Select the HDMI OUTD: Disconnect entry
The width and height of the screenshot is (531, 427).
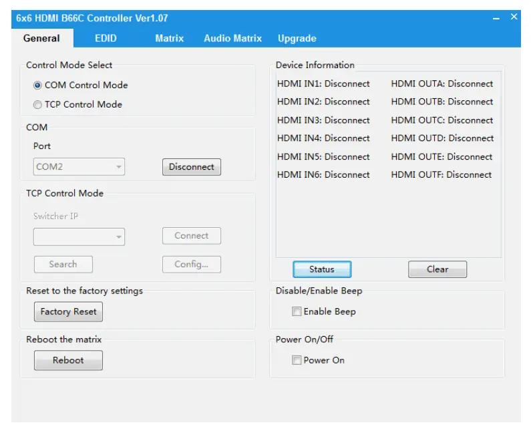coord(442,138)
